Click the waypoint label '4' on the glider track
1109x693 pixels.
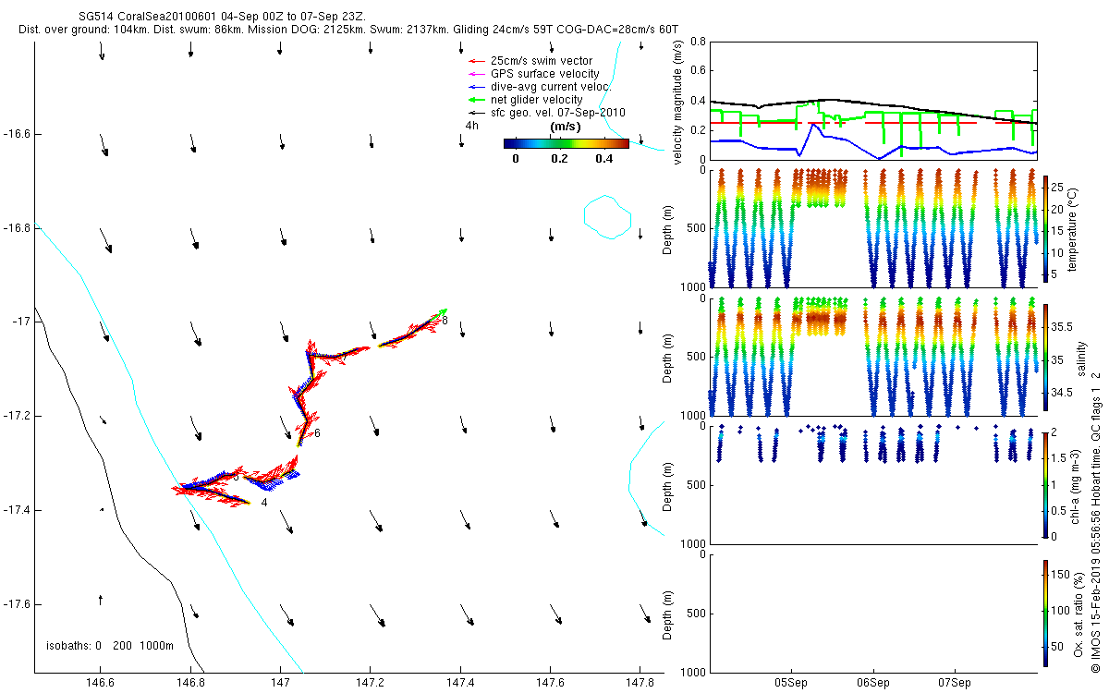[x=264, y=503]
